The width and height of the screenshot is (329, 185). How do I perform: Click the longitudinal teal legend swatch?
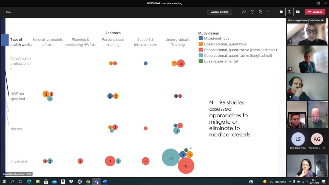[x=201, y=56]
